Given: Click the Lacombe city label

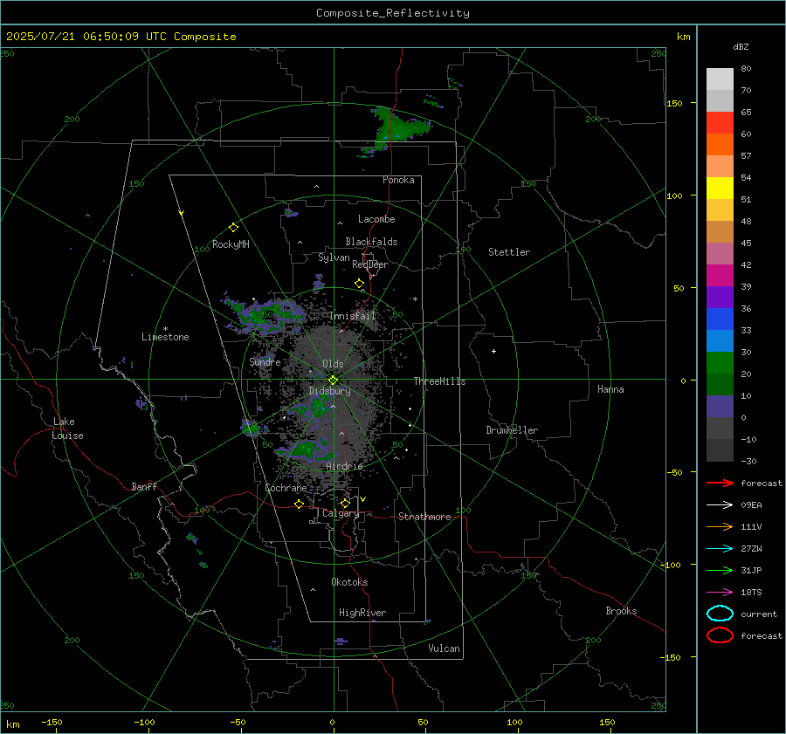Looking at the screenshot, I should [x=376, y=219].
